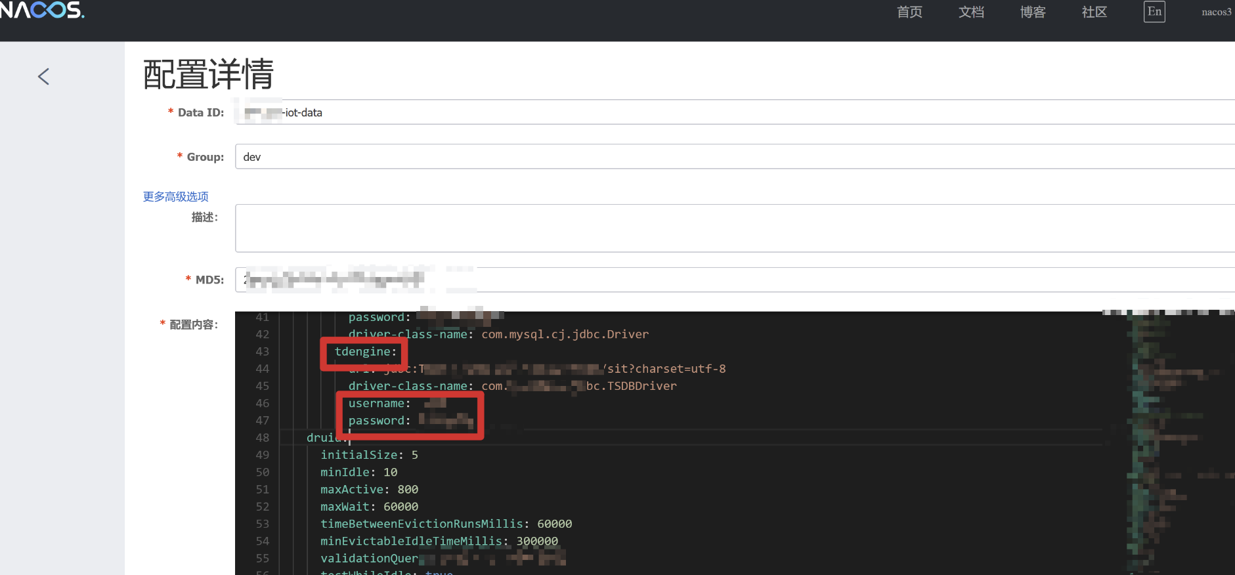The width and height of the screenshot is (1235, 575).
Task: Click 'minEvictableIdleTimeMillis: 300000' line
Action: click(439, 541)
